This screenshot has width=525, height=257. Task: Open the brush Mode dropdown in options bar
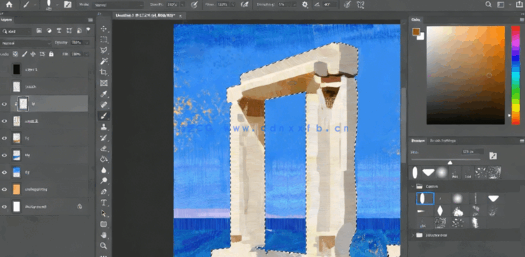(x=118, y=5)
